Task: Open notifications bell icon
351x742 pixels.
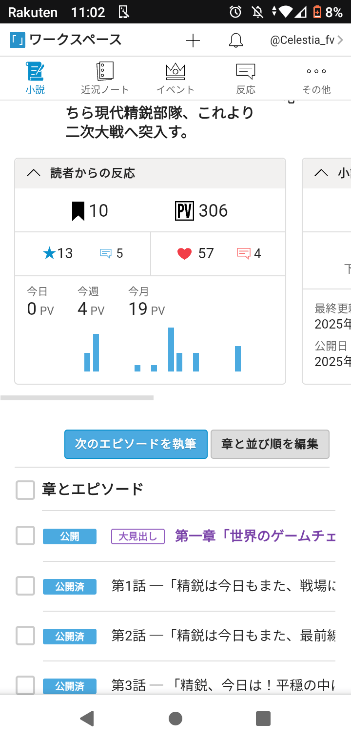Action: pyautogui.click(x=236, y=41)
